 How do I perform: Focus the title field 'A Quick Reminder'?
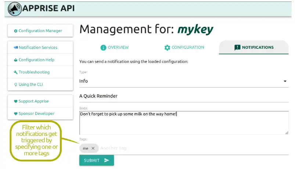pos(184,96)
